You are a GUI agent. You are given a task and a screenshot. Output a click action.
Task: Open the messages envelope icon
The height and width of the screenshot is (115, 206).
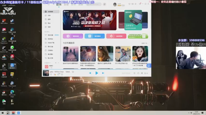point(133,4)
